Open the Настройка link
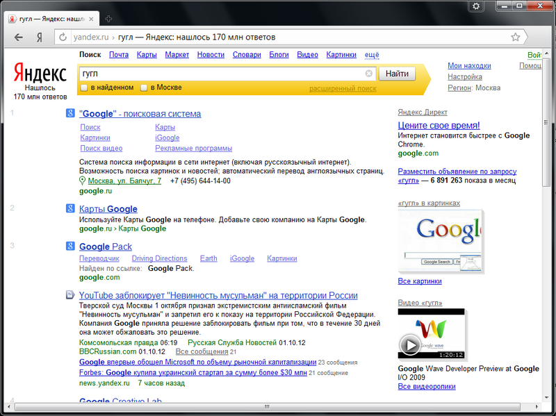 [x=465, y=76]
